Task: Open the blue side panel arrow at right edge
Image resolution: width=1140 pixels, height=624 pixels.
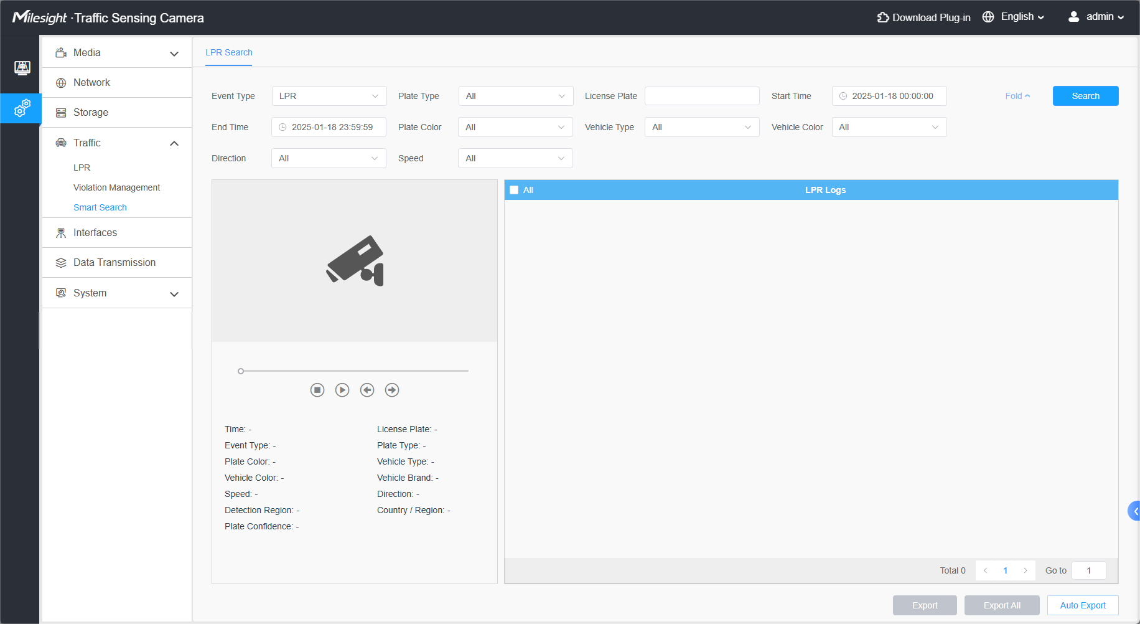Action: click(x=1134, y=511)
